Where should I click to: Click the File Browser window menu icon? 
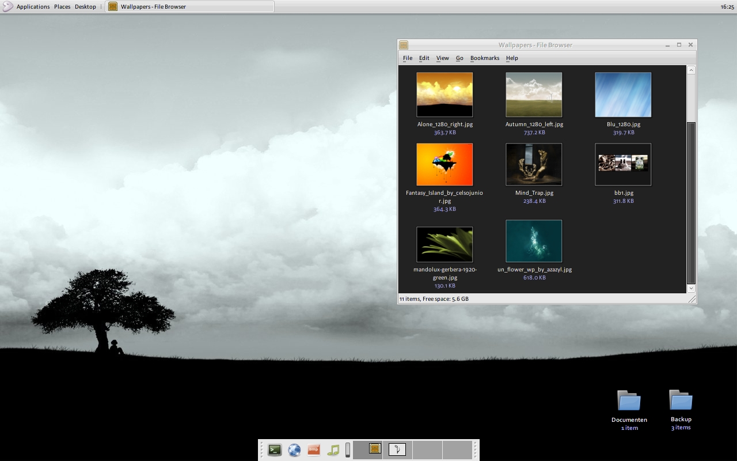(x=404, y=45)
